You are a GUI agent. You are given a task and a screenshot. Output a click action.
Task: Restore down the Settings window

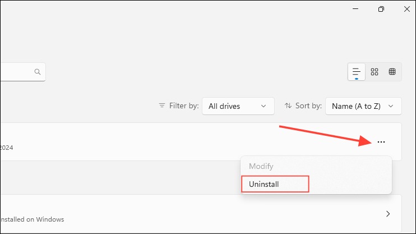click(x=381, y=9)
